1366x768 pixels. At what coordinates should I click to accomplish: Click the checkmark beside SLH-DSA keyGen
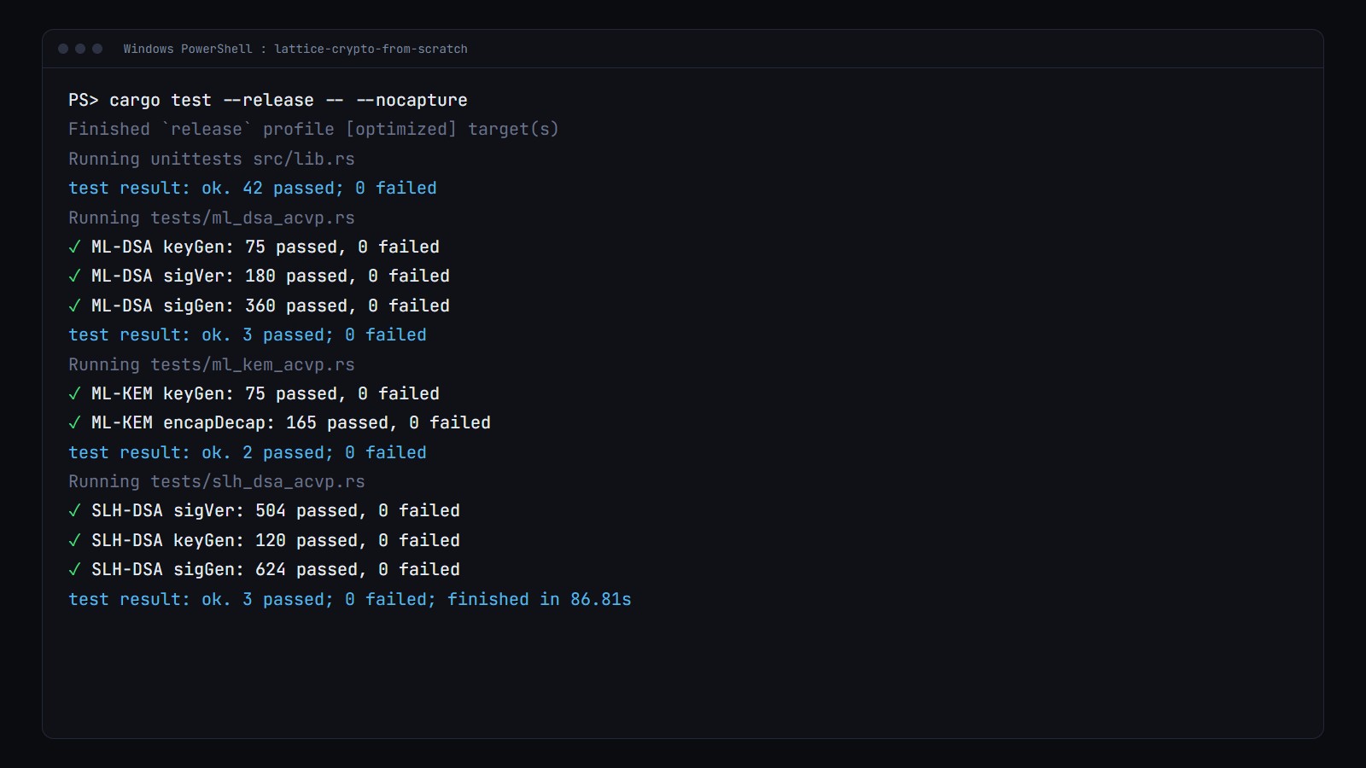74,541
